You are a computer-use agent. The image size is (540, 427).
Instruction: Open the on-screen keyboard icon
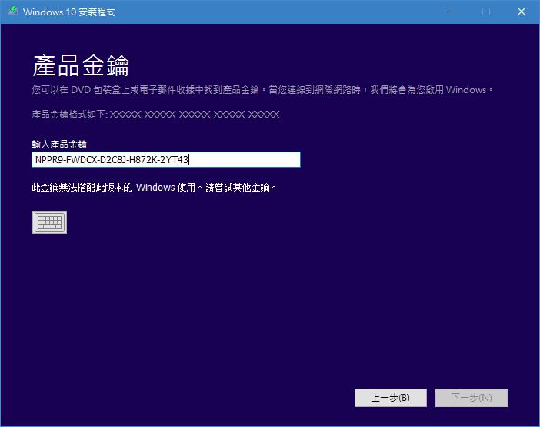tap(49, 222)
